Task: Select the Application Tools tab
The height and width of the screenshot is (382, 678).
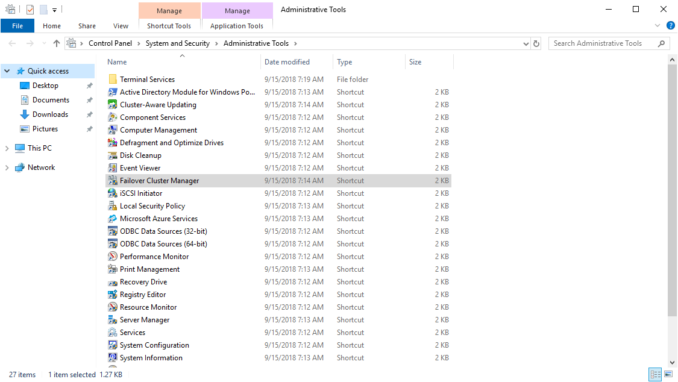Action: [237, 26]
